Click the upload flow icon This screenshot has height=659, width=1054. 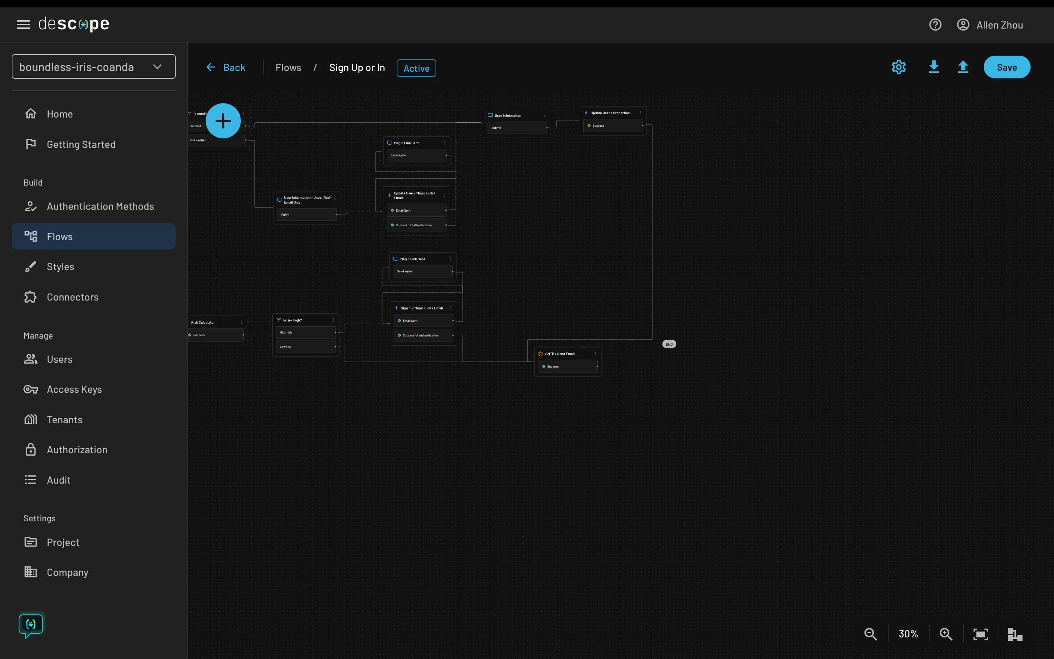point(963,67)
